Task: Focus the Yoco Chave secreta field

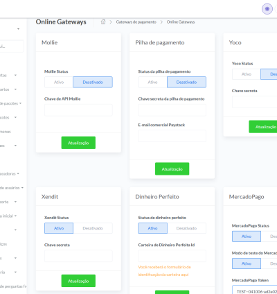Action: [255, 102]
